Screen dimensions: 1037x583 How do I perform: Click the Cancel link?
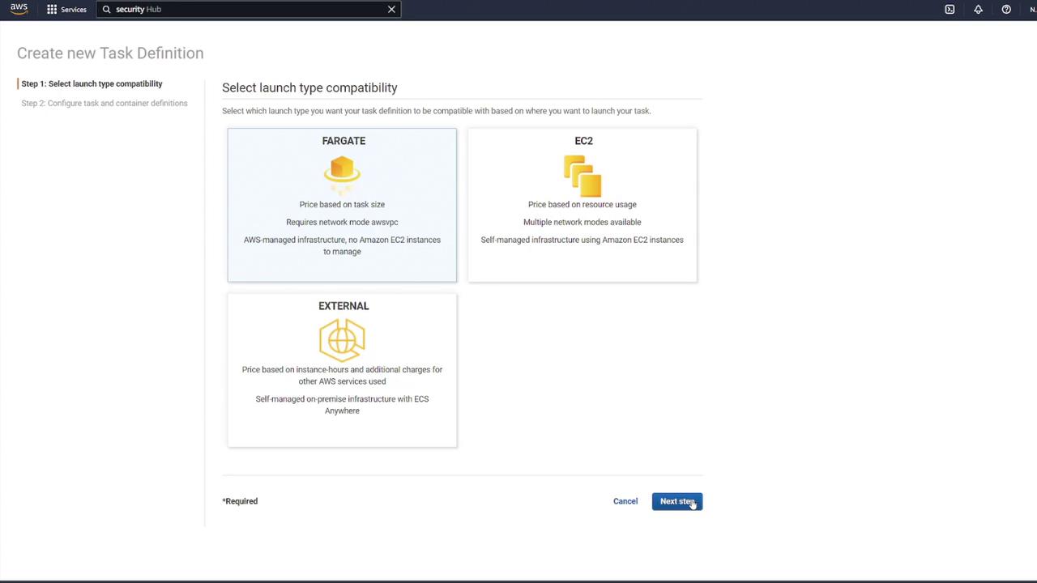coord(625,501)
